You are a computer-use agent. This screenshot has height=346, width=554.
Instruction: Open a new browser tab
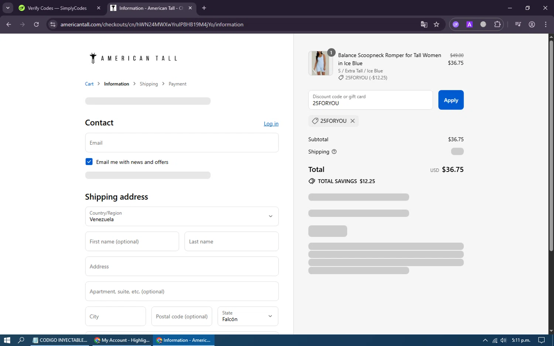204,8
